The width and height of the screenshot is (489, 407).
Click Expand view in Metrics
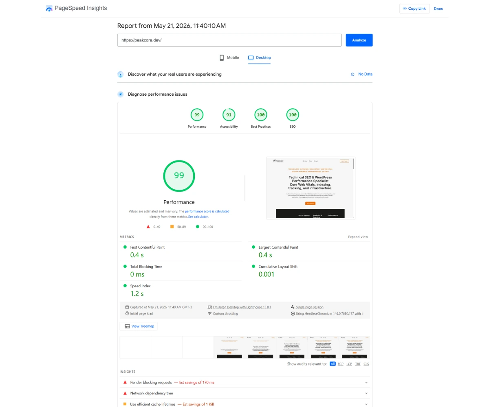click(x=358, y=237)
